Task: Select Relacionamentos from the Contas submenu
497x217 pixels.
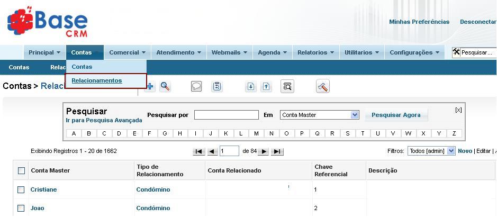Action: click(x=97, y=80)
